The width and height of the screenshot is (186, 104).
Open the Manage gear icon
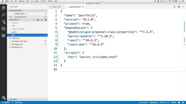(3, 98)
